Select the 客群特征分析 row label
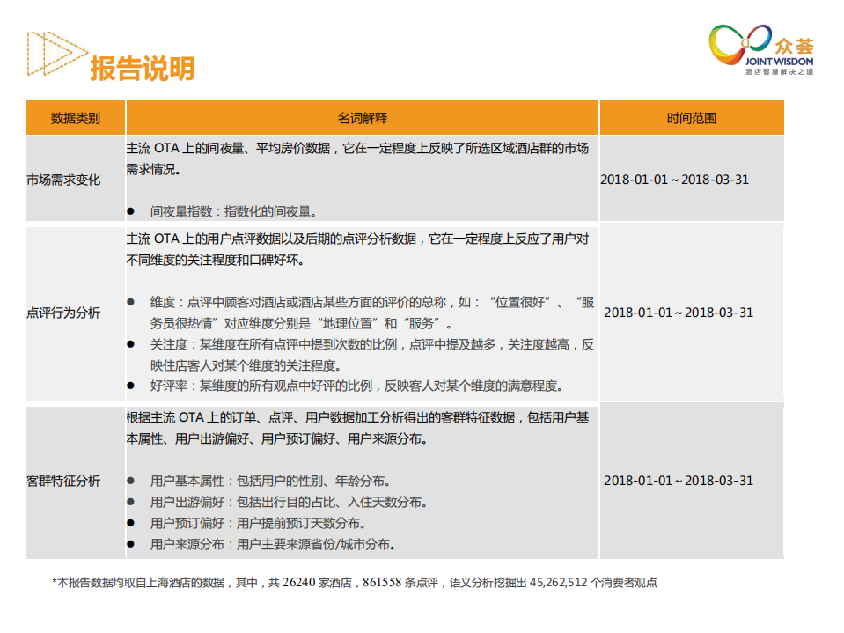 (66, 482)
